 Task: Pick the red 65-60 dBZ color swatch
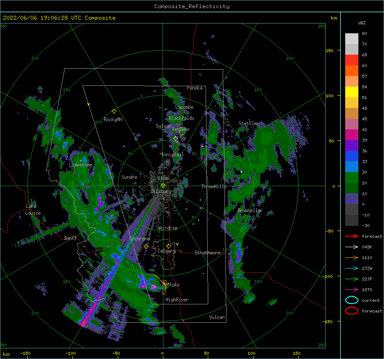pos(352,60)
